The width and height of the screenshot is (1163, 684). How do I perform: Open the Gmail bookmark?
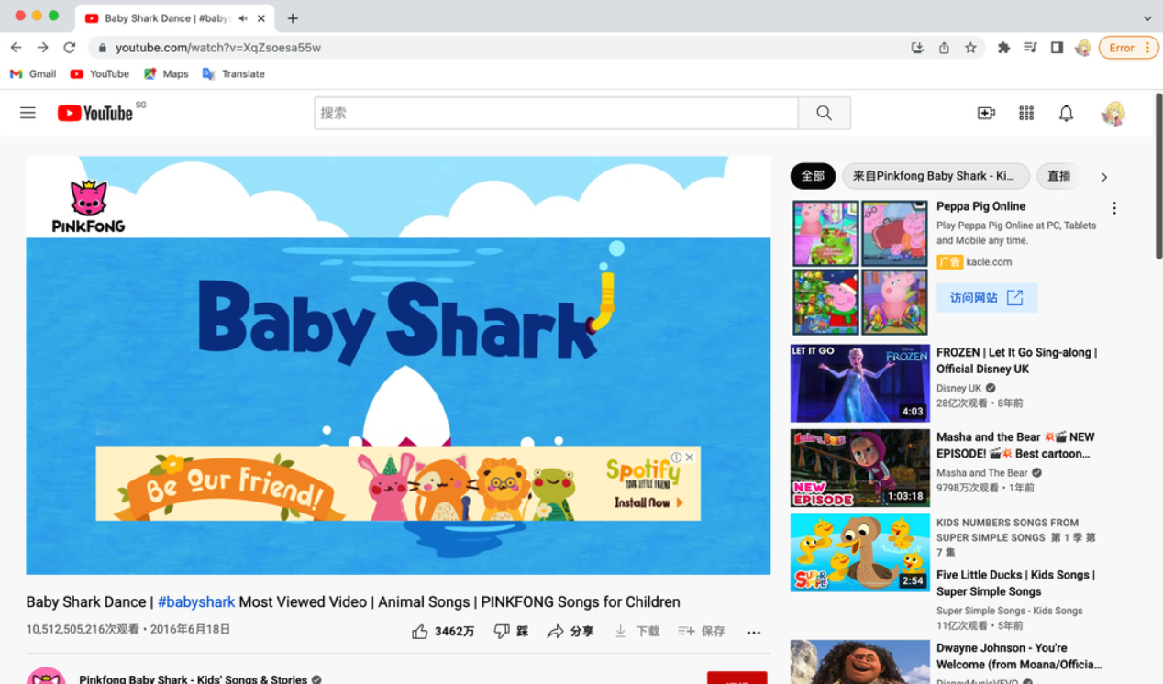pos(33,73)
